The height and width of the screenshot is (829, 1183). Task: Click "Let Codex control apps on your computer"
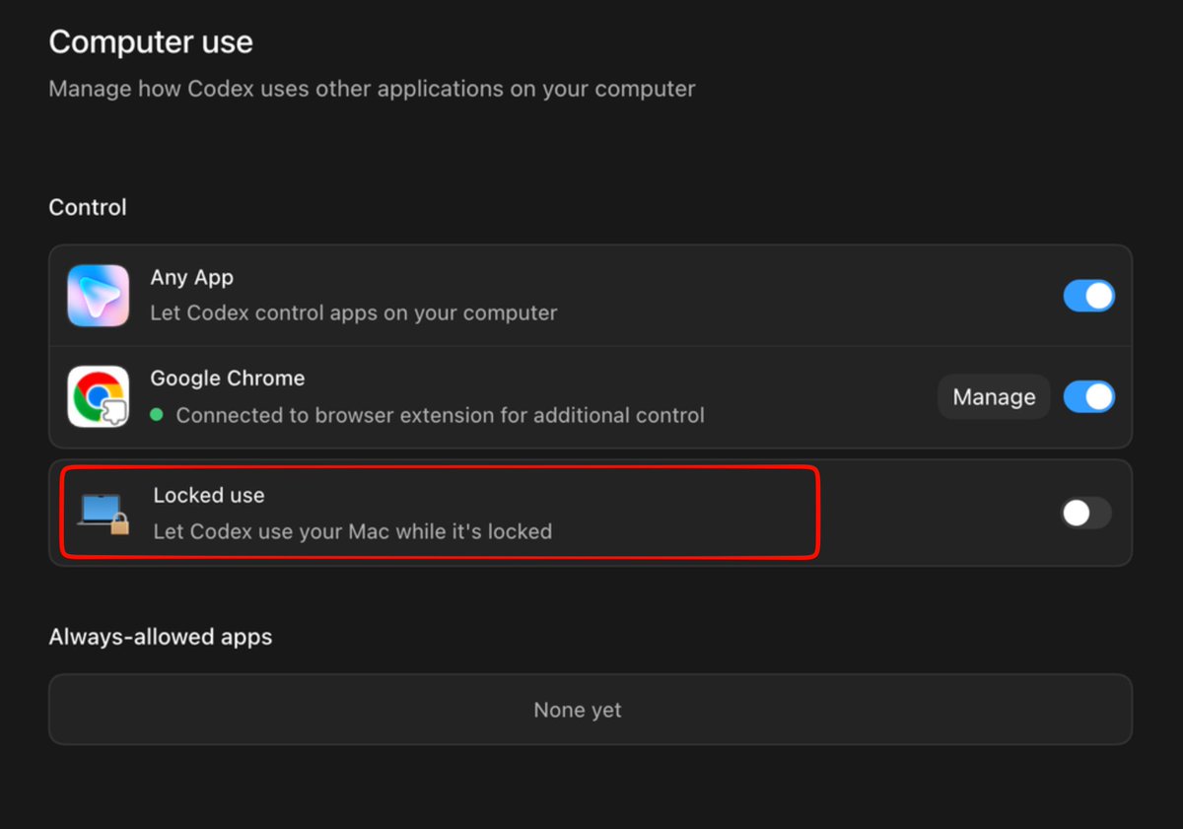click(354, 313)
